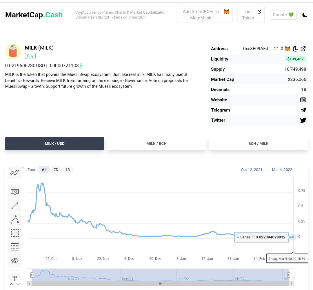
Task: Select the TXT label annotation tool
Action: point(14,192)
